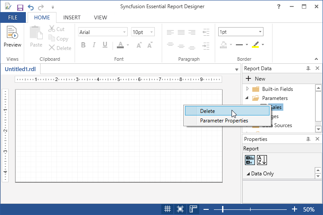Toggle Bold font formatting
This screenshot has height=215, width=323.
pos(83,45)
